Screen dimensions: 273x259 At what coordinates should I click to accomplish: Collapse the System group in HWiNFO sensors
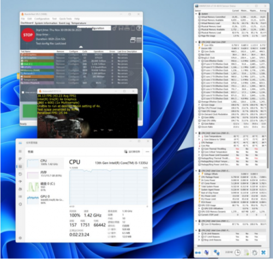(x=196, y=14)
